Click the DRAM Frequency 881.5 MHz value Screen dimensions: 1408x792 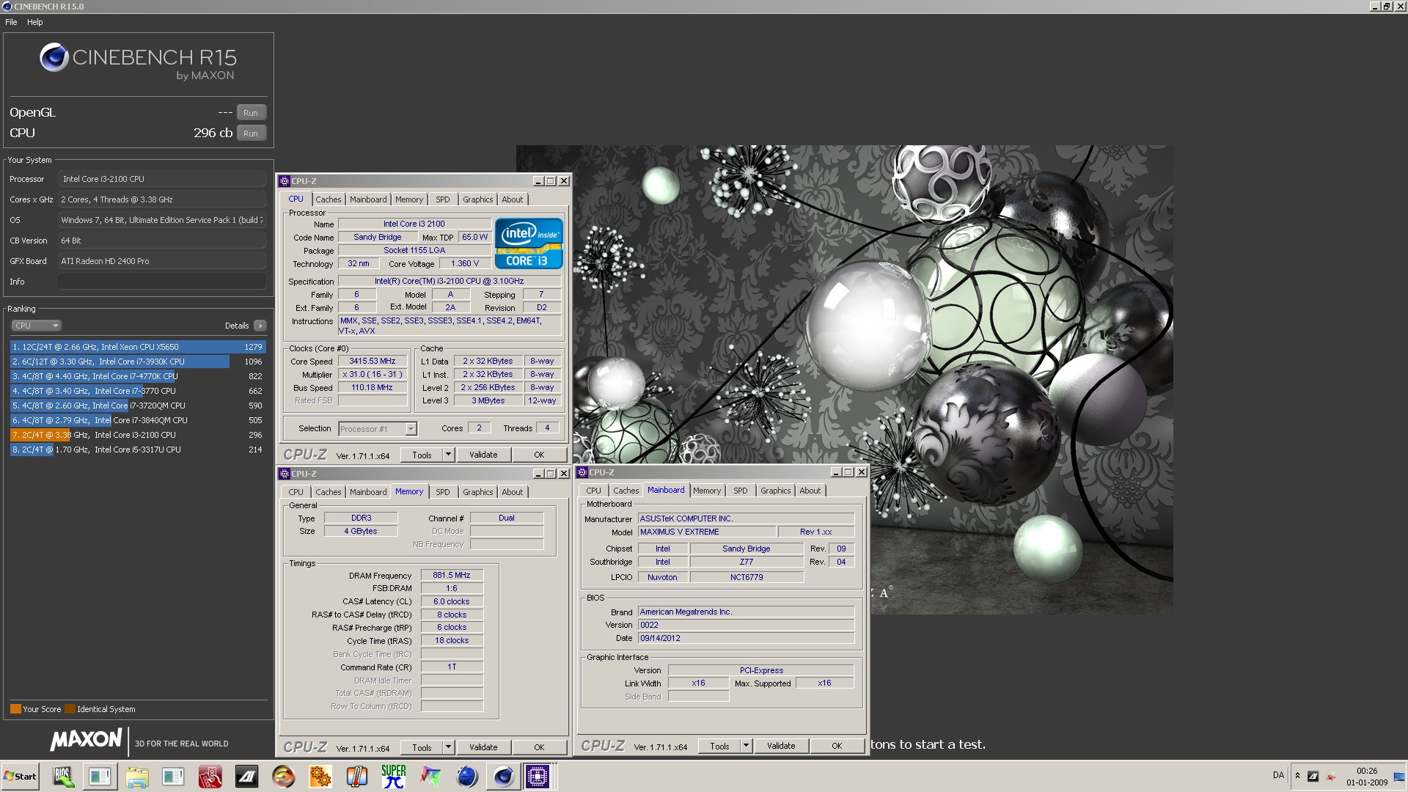pyautogui.click(x=452, y=576)
